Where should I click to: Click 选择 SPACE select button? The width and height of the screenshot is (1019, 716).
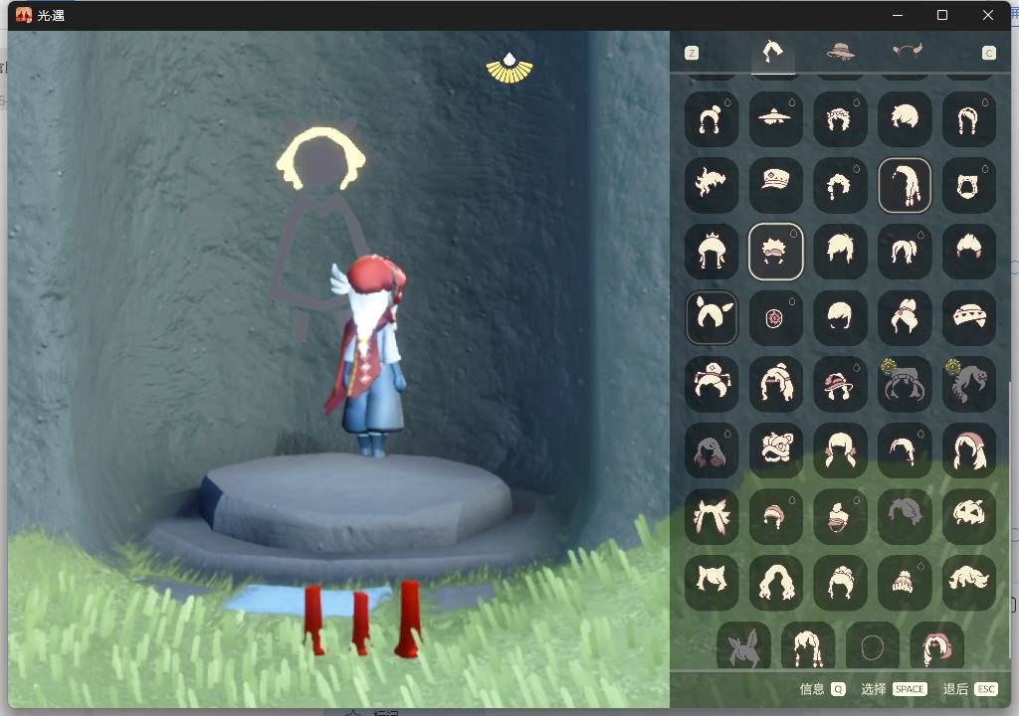click(x=894, y=689)
